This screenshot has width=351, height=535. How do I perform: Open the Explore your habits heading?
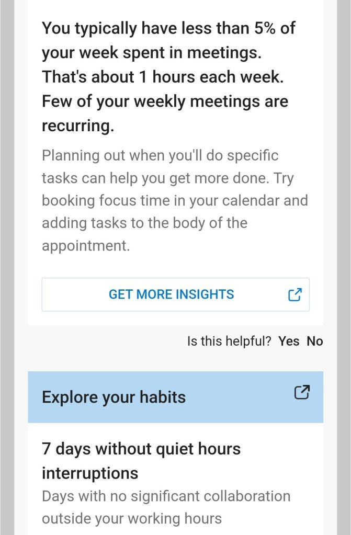pyautogui.click(x=114, y=397)
